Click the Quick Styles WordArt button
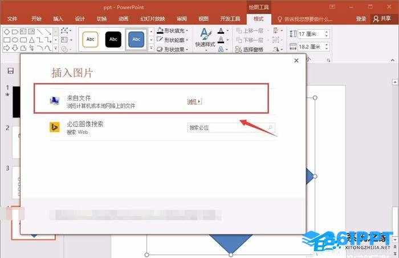This screenshot has width=399, height=258. [x=205, y=40]
